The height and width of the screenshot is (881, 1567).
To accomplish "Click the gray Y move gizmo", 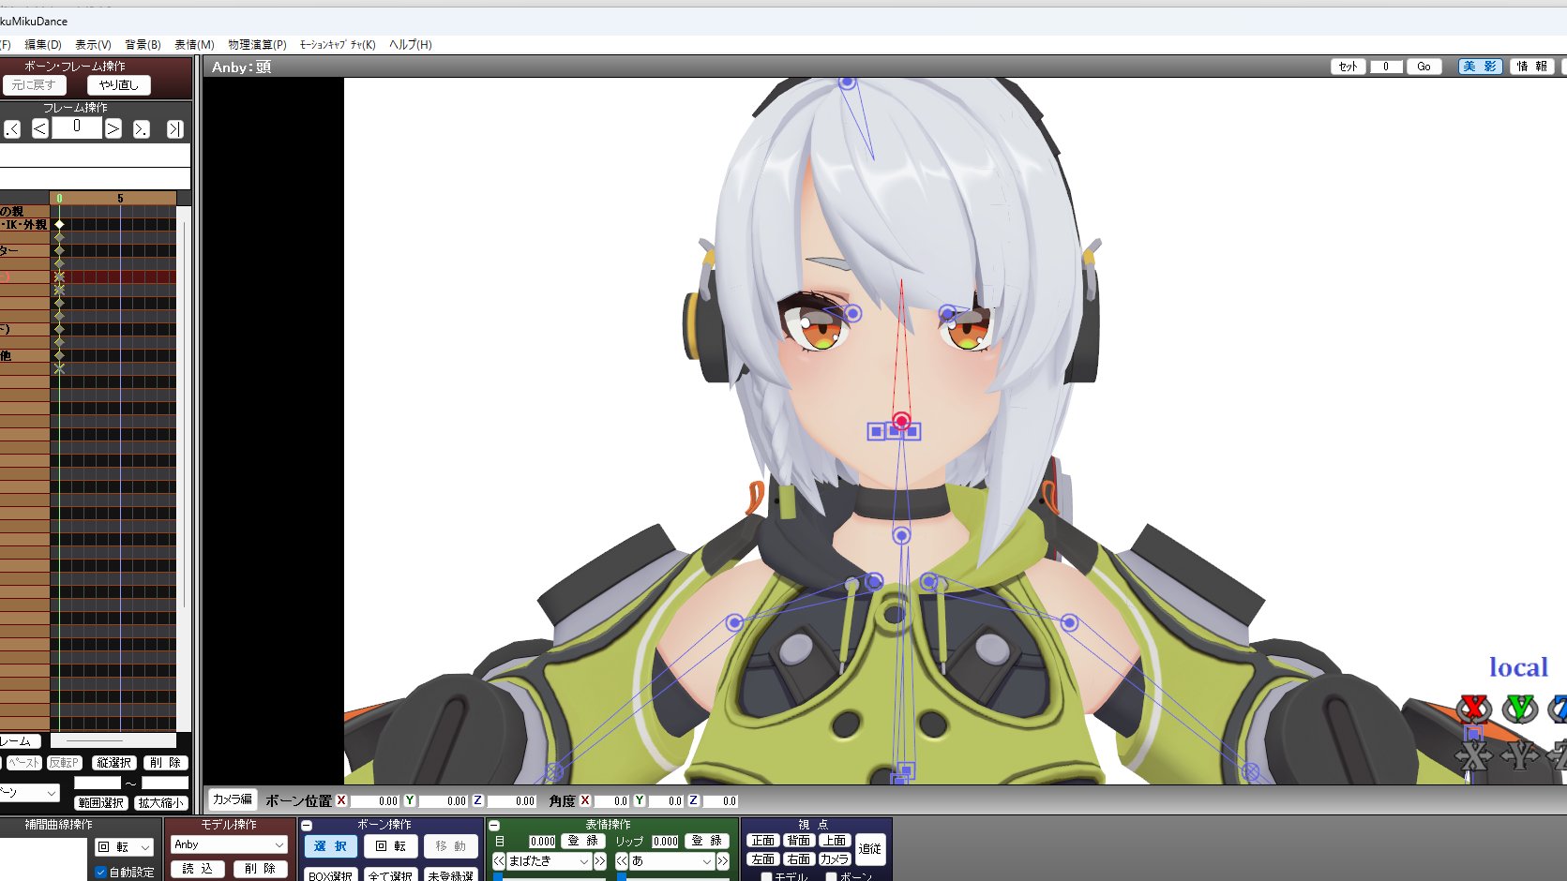I will pos(1519,754).
